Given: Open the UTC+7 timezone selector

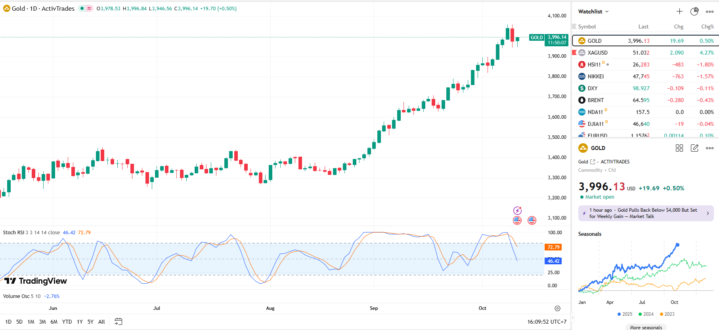Looking at the screenshot, I should point(547,322).
